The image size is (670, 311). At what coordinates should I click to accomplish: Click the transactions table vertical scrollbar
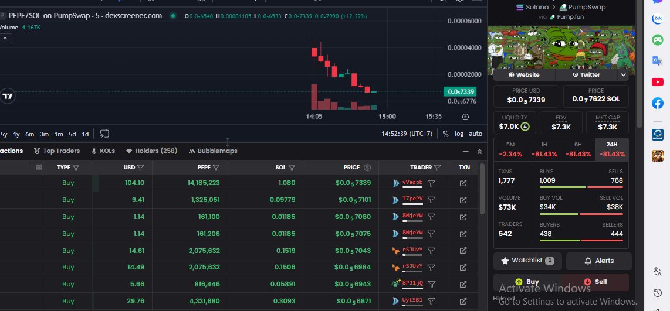pos(482,189)
